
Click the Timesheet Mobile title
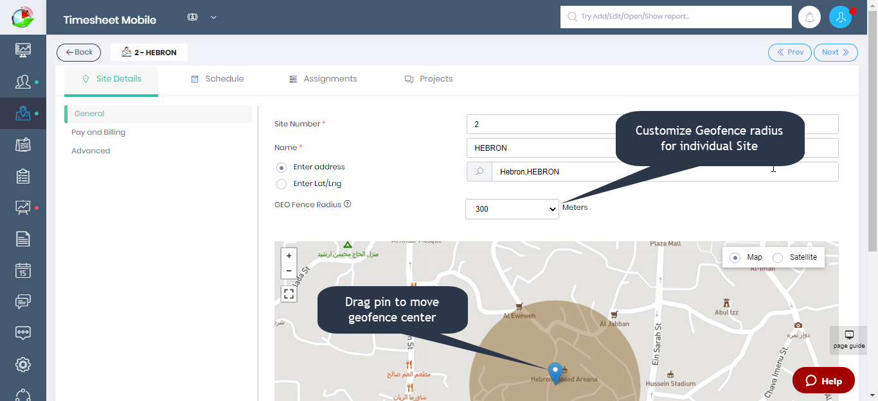[110, 20]
